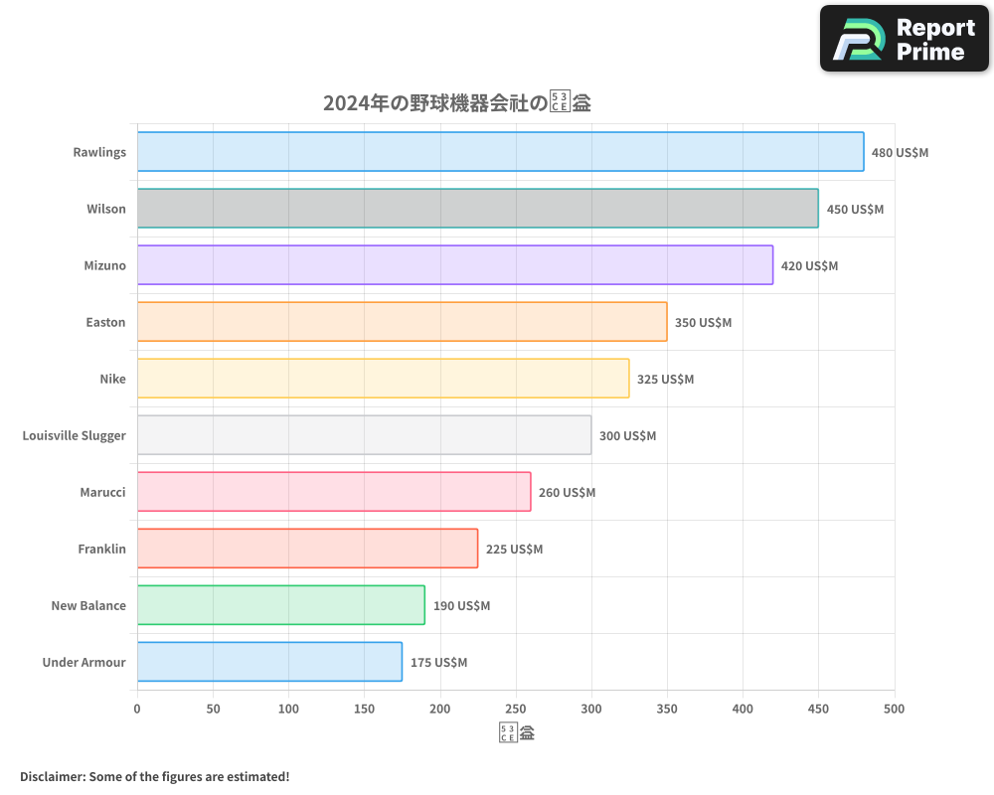994x795 pixels.
Task: Click the 175 US$M value label
Action: click(x=438, y=663)
